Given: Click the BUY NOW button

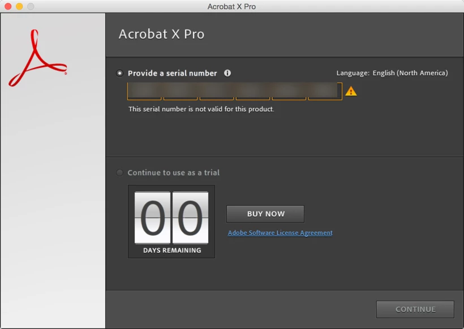Looking at the screenshot, I should pyautogui.click(x=265, y=214).
